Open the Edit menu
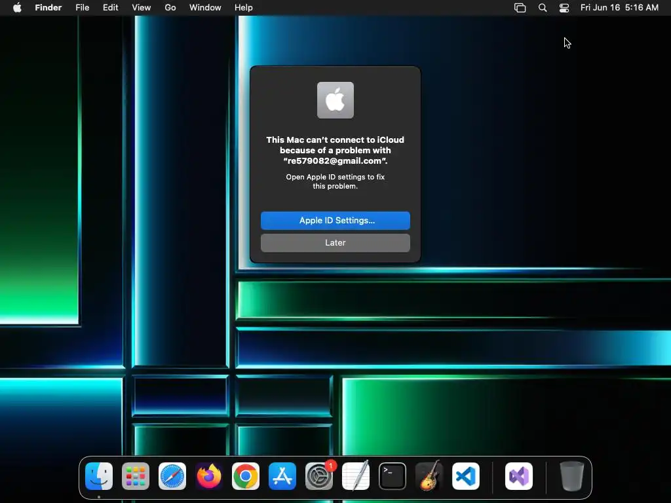671x503 pixels. [x=110, y=8]
